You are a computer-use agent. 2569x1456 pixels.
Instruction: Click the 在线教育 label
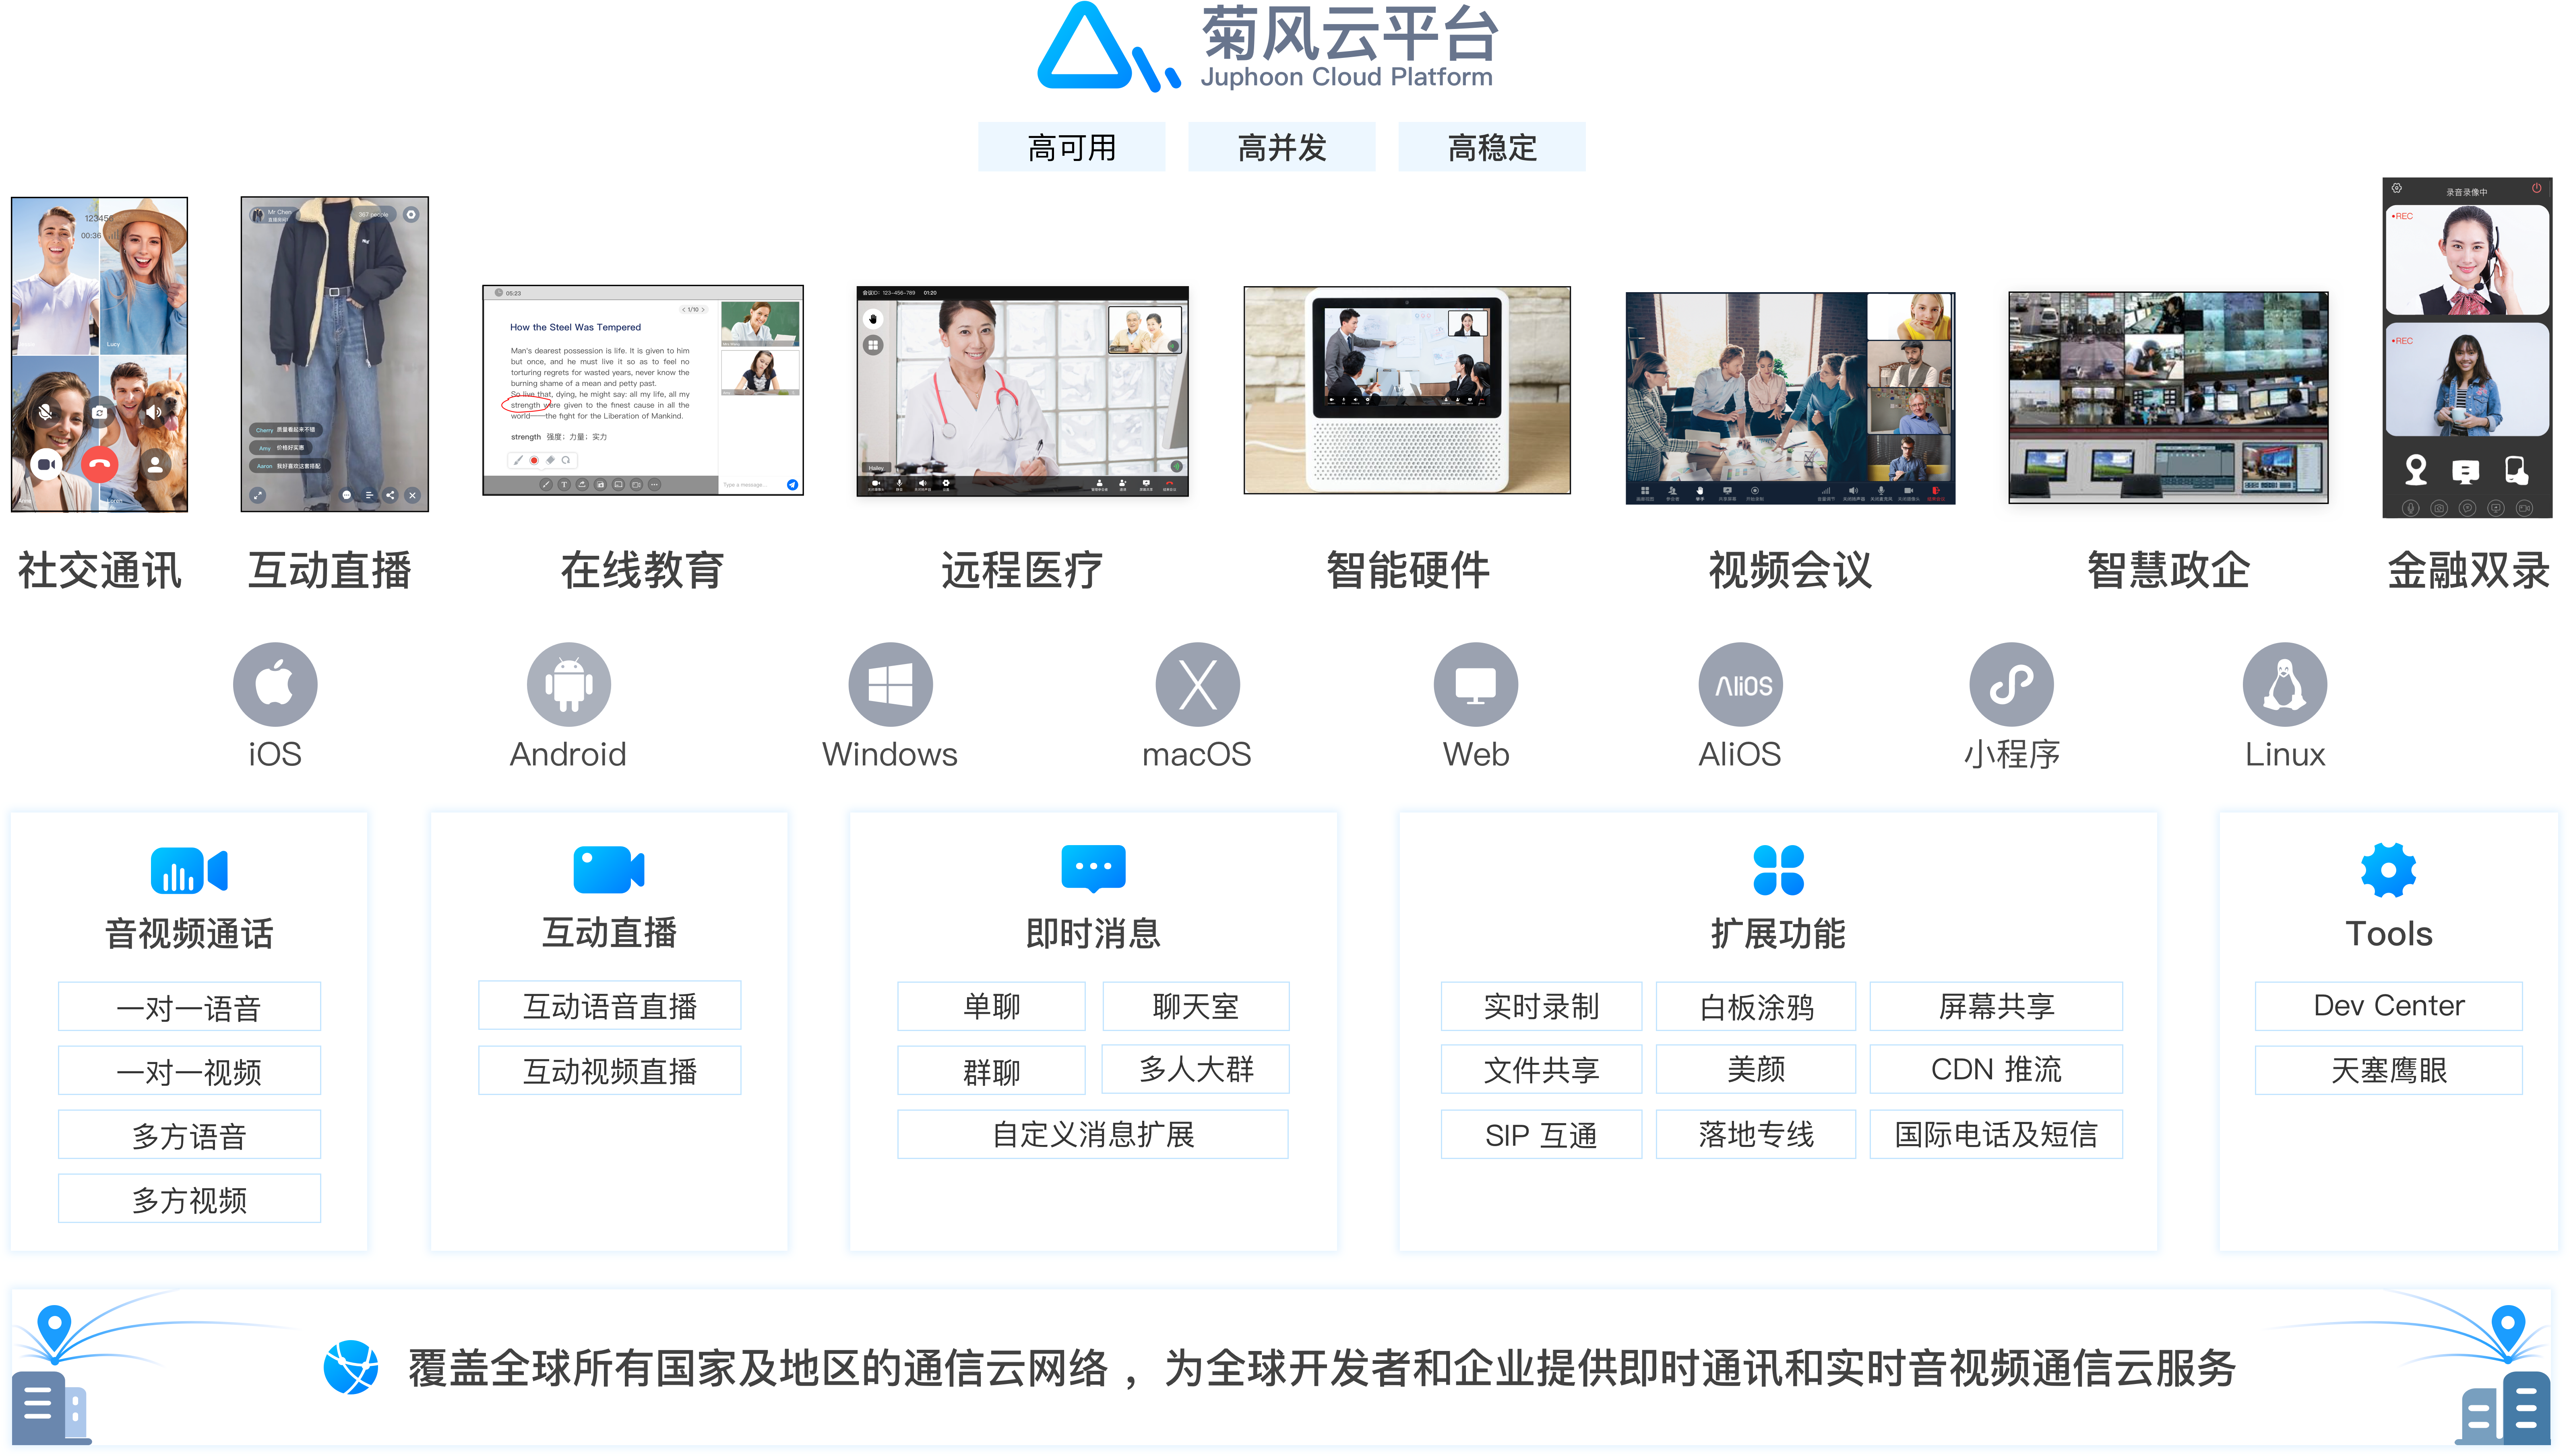coord(642,570)
